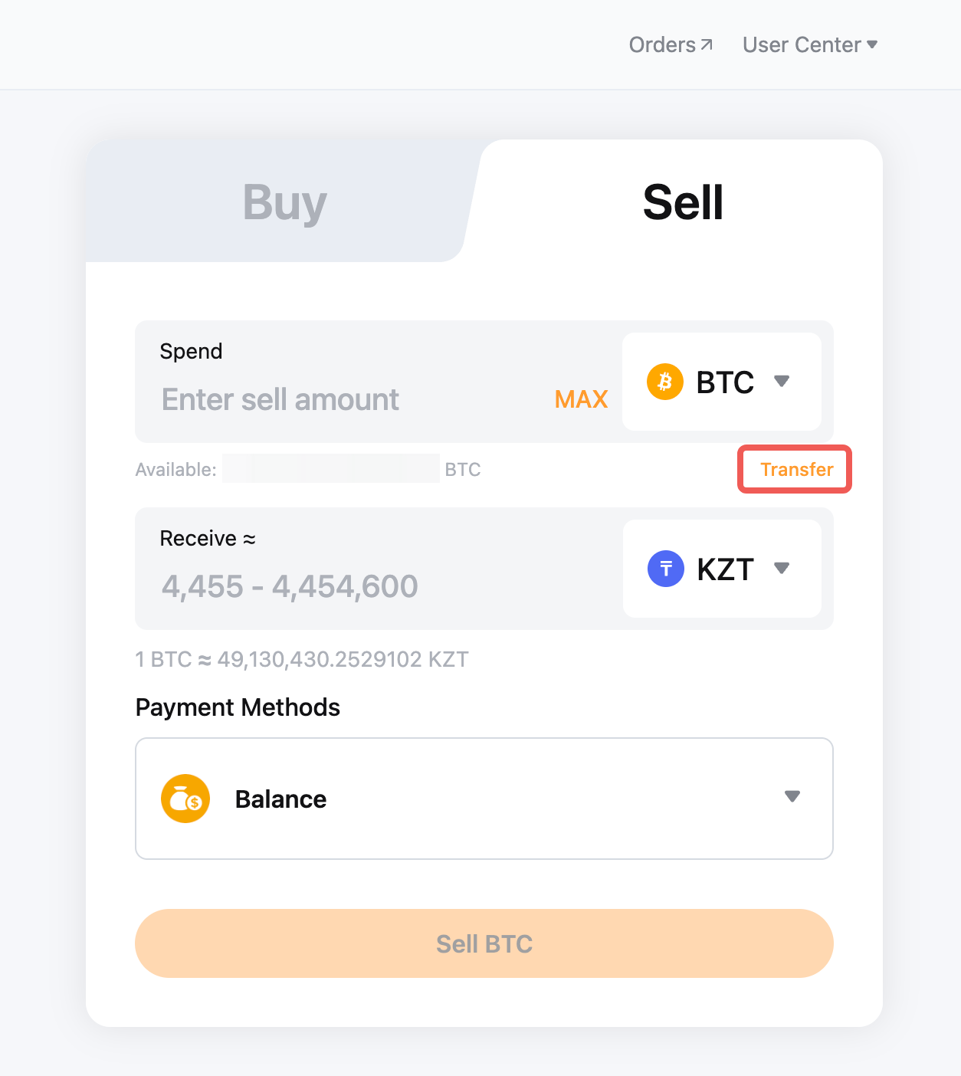Click the orange Bitcoin coin icon
Viewport: 961px width, 1076px height.
[x=664, y=382]
